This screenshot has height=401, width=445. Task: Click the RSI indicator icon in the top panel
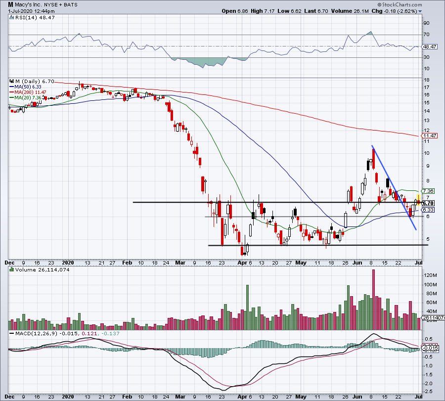point(11,16)
